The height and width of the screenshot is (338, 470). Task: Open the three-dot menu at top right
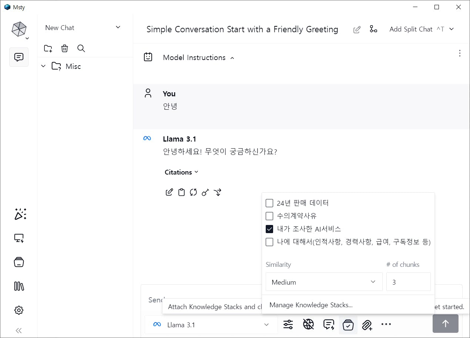[x=460, y=53]
